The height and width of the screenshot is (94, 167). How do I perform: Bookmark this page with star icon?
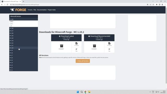click(x=153, y=5)
